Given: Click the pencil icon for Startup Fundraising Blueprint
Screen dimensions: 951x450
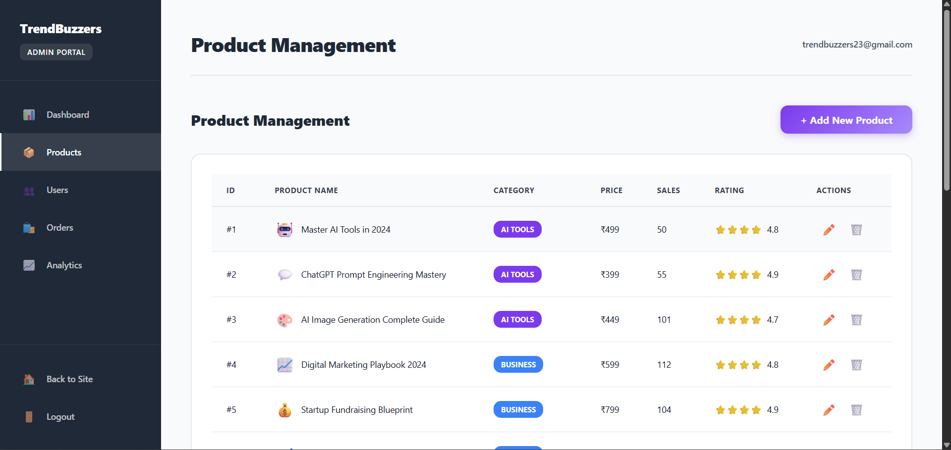Looking at the screenshot, I should pyautogui.click(x=829, y=410).
